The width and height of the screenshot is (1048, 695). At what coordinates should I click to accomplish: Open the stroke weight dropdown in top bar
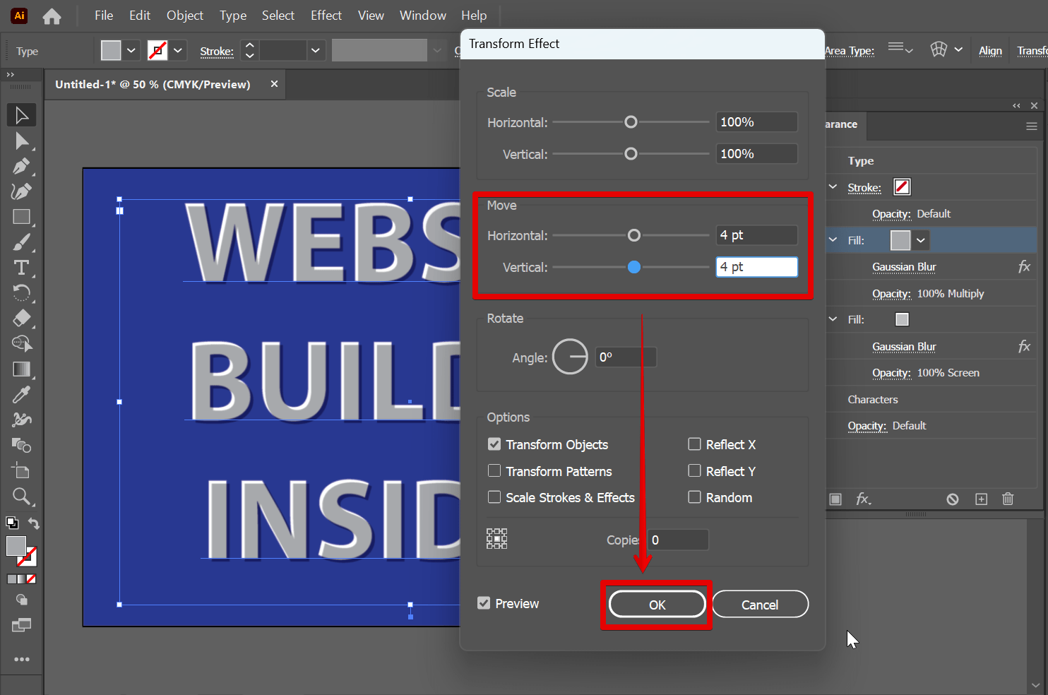[316, 50]
